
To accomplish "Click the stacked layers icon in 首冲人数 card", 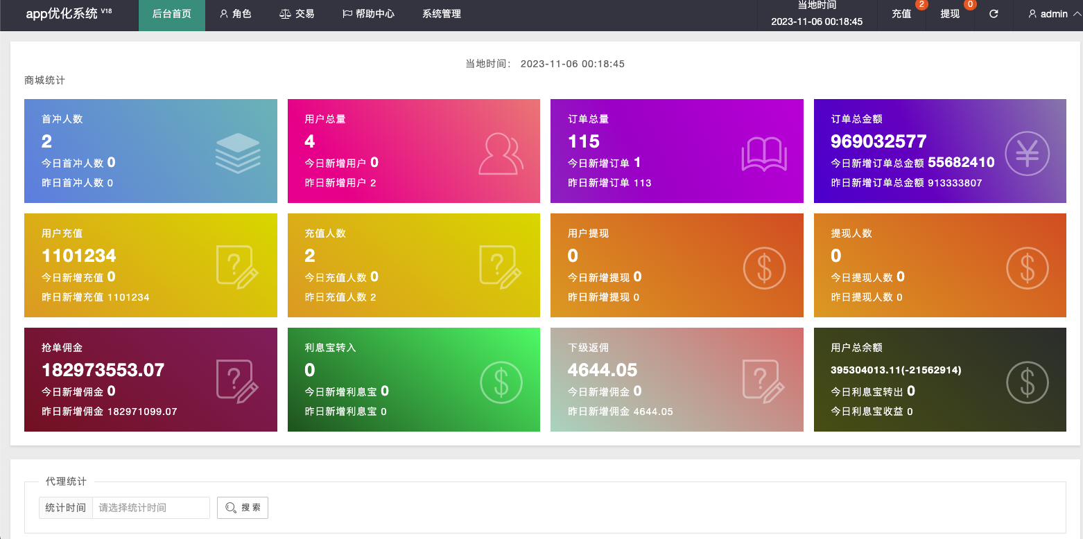I will coord(237,153).
